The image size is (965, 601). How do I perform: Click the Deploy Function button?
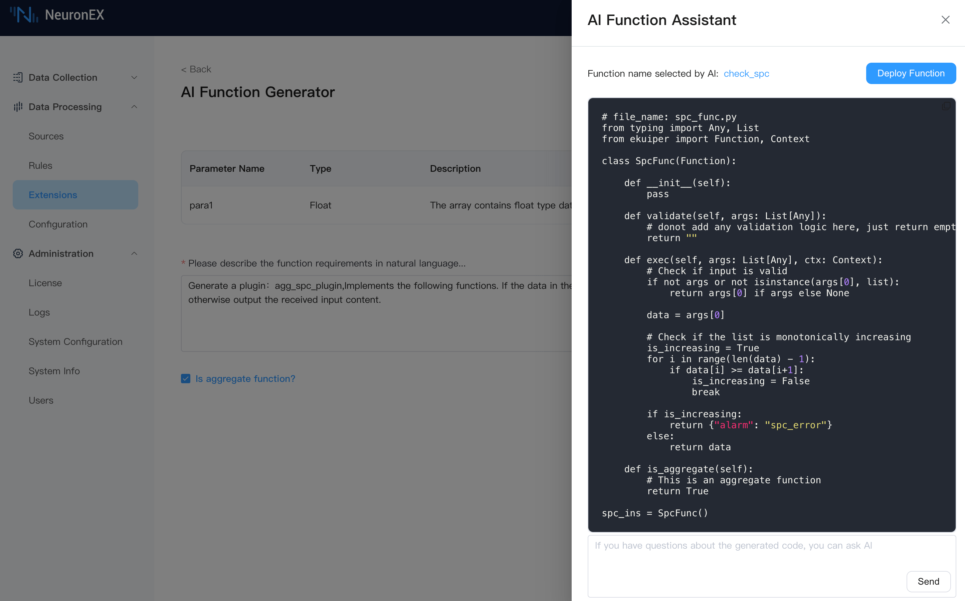click(911, 73)
